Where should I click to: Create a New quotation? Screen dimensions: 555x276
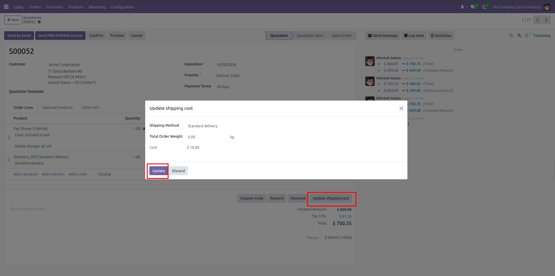pos(13,20)
